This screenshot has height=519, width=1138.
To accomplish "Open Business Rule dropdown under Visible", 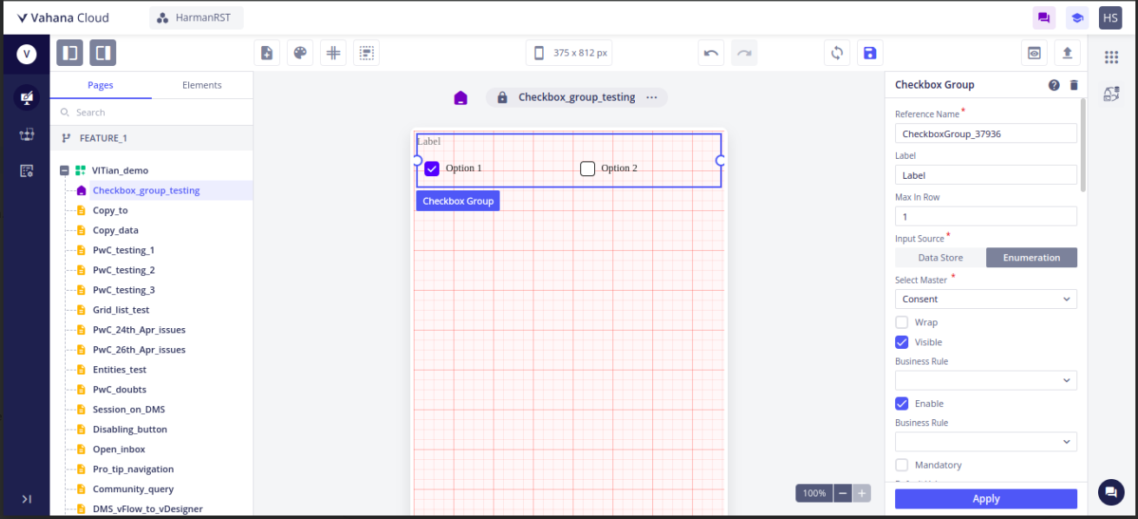I will point(986,380).
